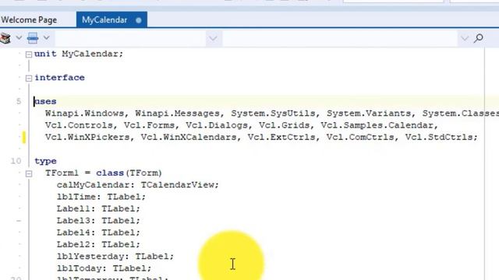Collapse the unit MyCalendar code block

(x=29, y=54)
